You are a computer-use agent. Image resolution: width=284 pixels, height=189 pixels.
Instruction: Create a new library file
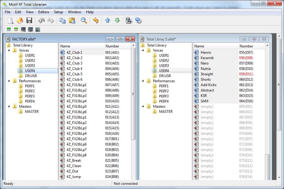tap(10, 21)
